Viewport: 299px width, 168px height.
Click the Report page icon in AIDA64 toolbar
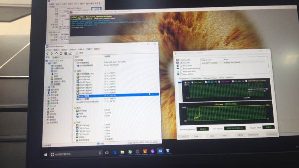(x=77, y=53)
